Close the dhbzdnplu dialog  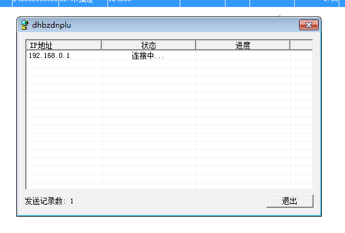click(309, 25)
